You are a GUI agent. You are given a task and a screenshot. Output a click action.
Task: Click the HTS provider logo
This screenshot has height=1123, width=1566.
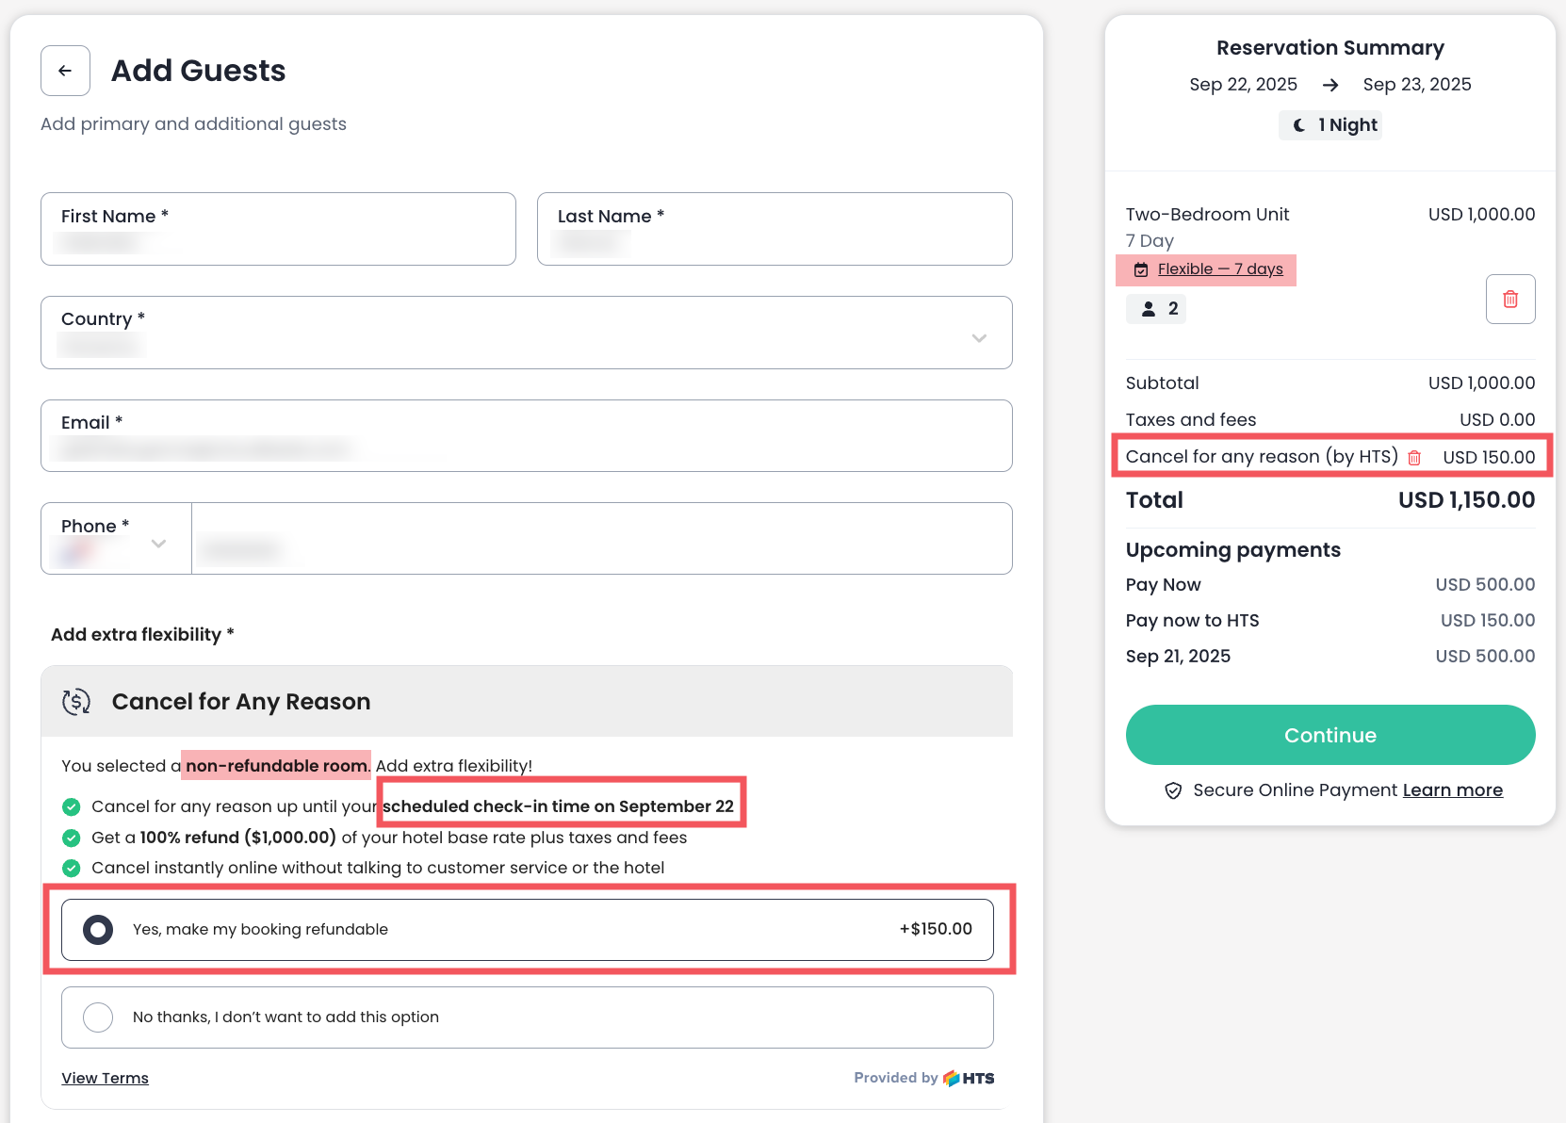[x=969, y=1078]
